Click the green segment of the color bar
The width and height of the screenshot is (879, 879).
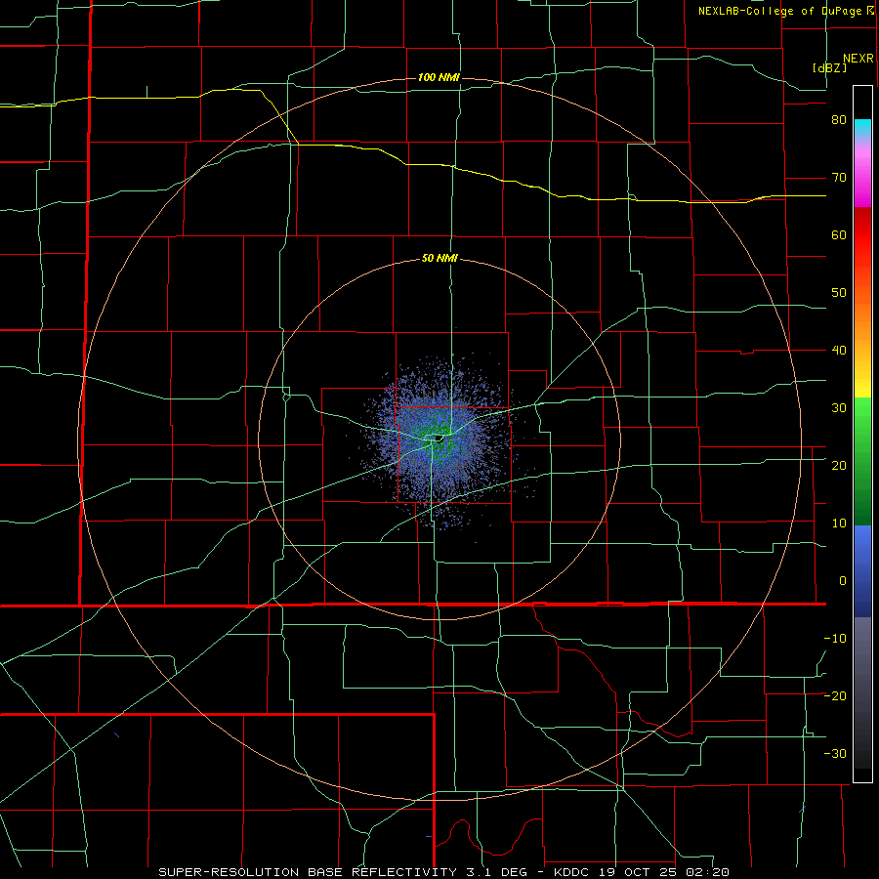point(862,461)
